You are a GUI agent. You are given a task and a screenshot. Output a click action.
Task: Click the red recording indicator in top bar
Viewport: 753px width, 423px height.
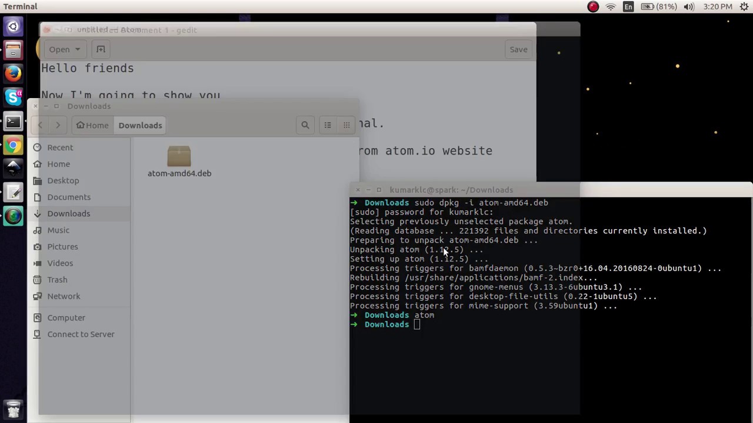pos(593,6)
